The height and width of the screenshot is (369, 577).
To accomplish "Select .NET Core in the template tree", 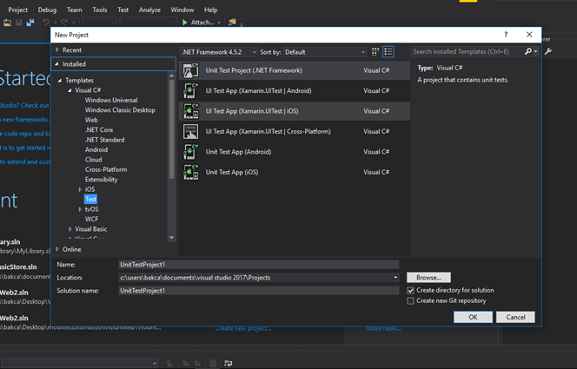I will [99, 129].
